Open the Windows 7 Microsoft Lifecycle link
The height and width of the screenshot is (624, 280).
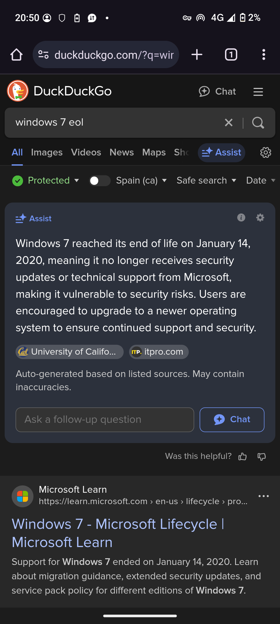tap(118, 533)
